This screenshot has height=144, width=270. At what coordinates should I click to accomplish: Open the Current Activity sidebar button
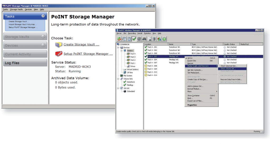25,54
